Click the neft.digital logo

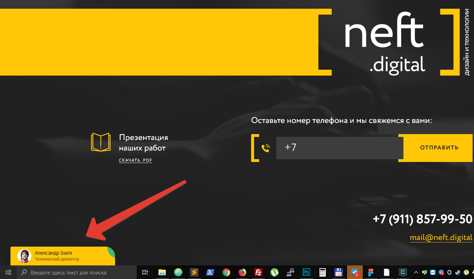click(x=387, y=42)
